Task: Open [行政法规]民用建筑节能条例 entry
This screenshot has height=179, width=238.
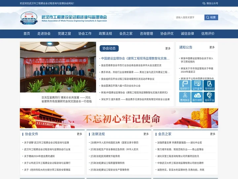Action: pos(105,156)
